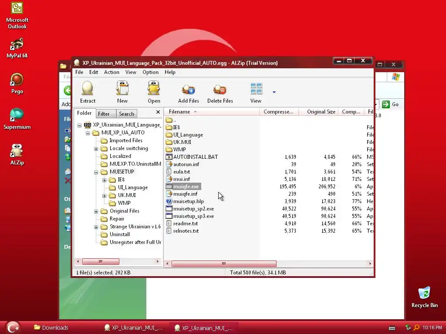446x334 pixels.
Task: Select the muisetup_sp3.exe file icon
Action: tap(169, 216)
